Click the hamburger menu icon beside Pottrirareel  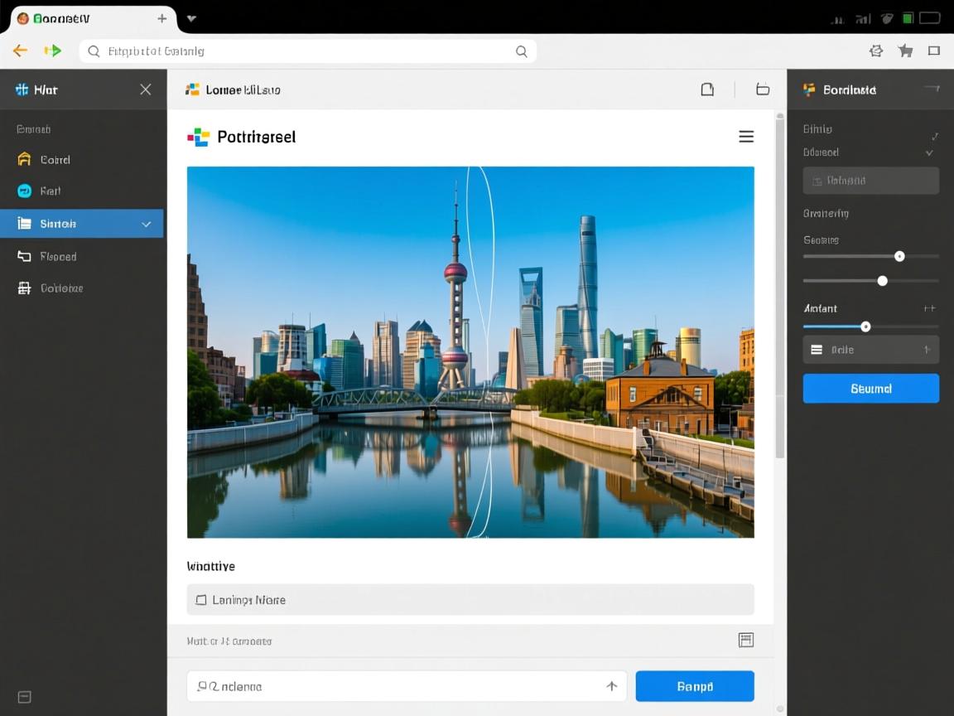[746, 137]
